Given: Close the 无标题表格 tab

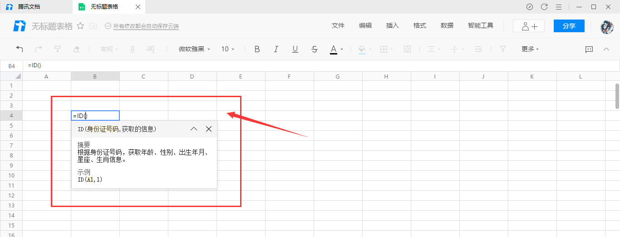Looking at the screenshot, I should [x=138, y=7].
